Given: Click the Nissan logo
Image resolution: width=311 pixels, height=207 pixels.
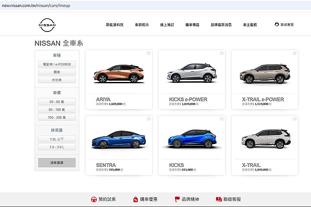Looking at the screenshot, I should click(x=47, y=25).
